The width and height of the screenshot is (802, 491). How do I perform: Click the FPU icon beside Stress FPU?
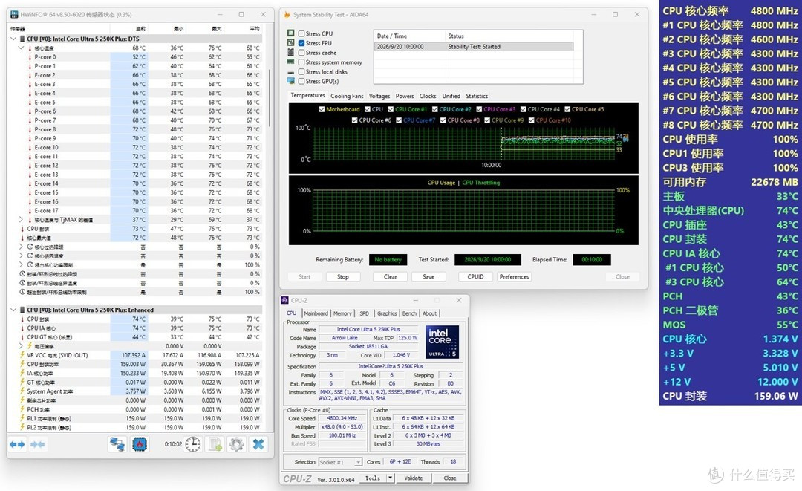[x=290, y=43]
